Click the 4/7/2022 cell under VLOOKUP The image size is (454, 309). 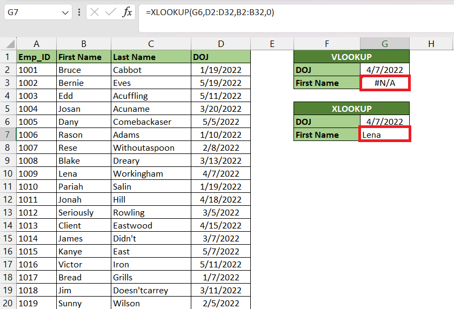(x=385, y=70)
